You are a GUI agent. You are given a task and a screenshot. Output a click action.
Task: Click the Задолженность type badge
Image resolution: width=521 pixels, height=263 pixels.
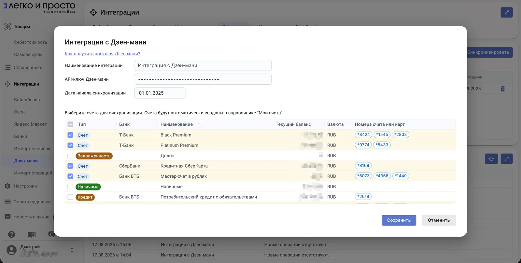[94, 156]
